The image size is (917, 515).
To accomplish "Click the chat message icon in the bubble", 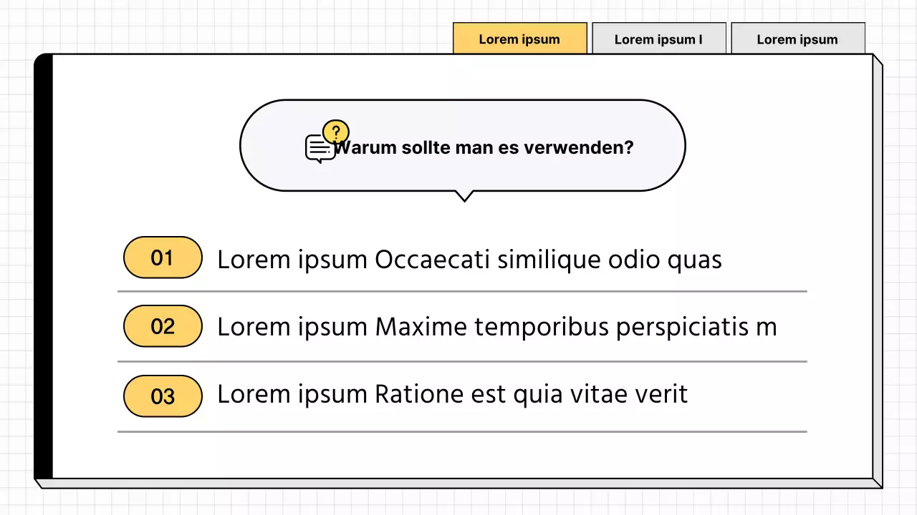I will pyautogui.click(x=318, y=149).
